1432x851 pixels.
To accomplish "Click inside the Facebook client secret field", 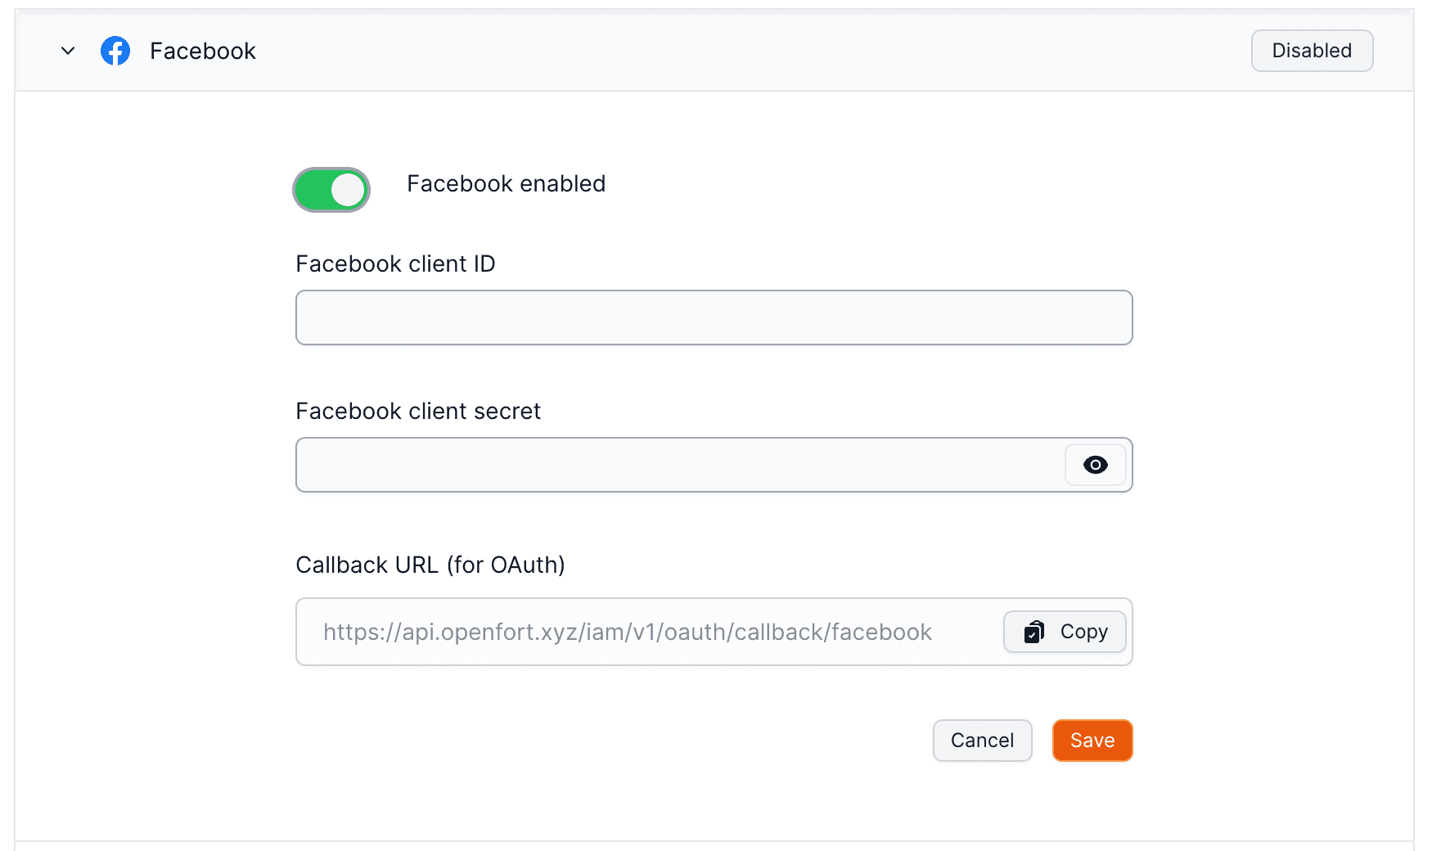I will [x=671, y=465].
